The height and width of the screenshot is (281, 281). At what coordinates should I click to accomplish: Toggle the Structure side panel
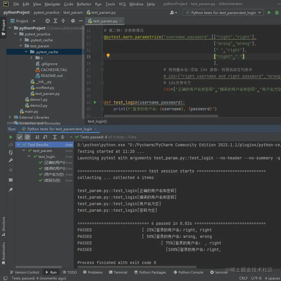coord(3,226)
